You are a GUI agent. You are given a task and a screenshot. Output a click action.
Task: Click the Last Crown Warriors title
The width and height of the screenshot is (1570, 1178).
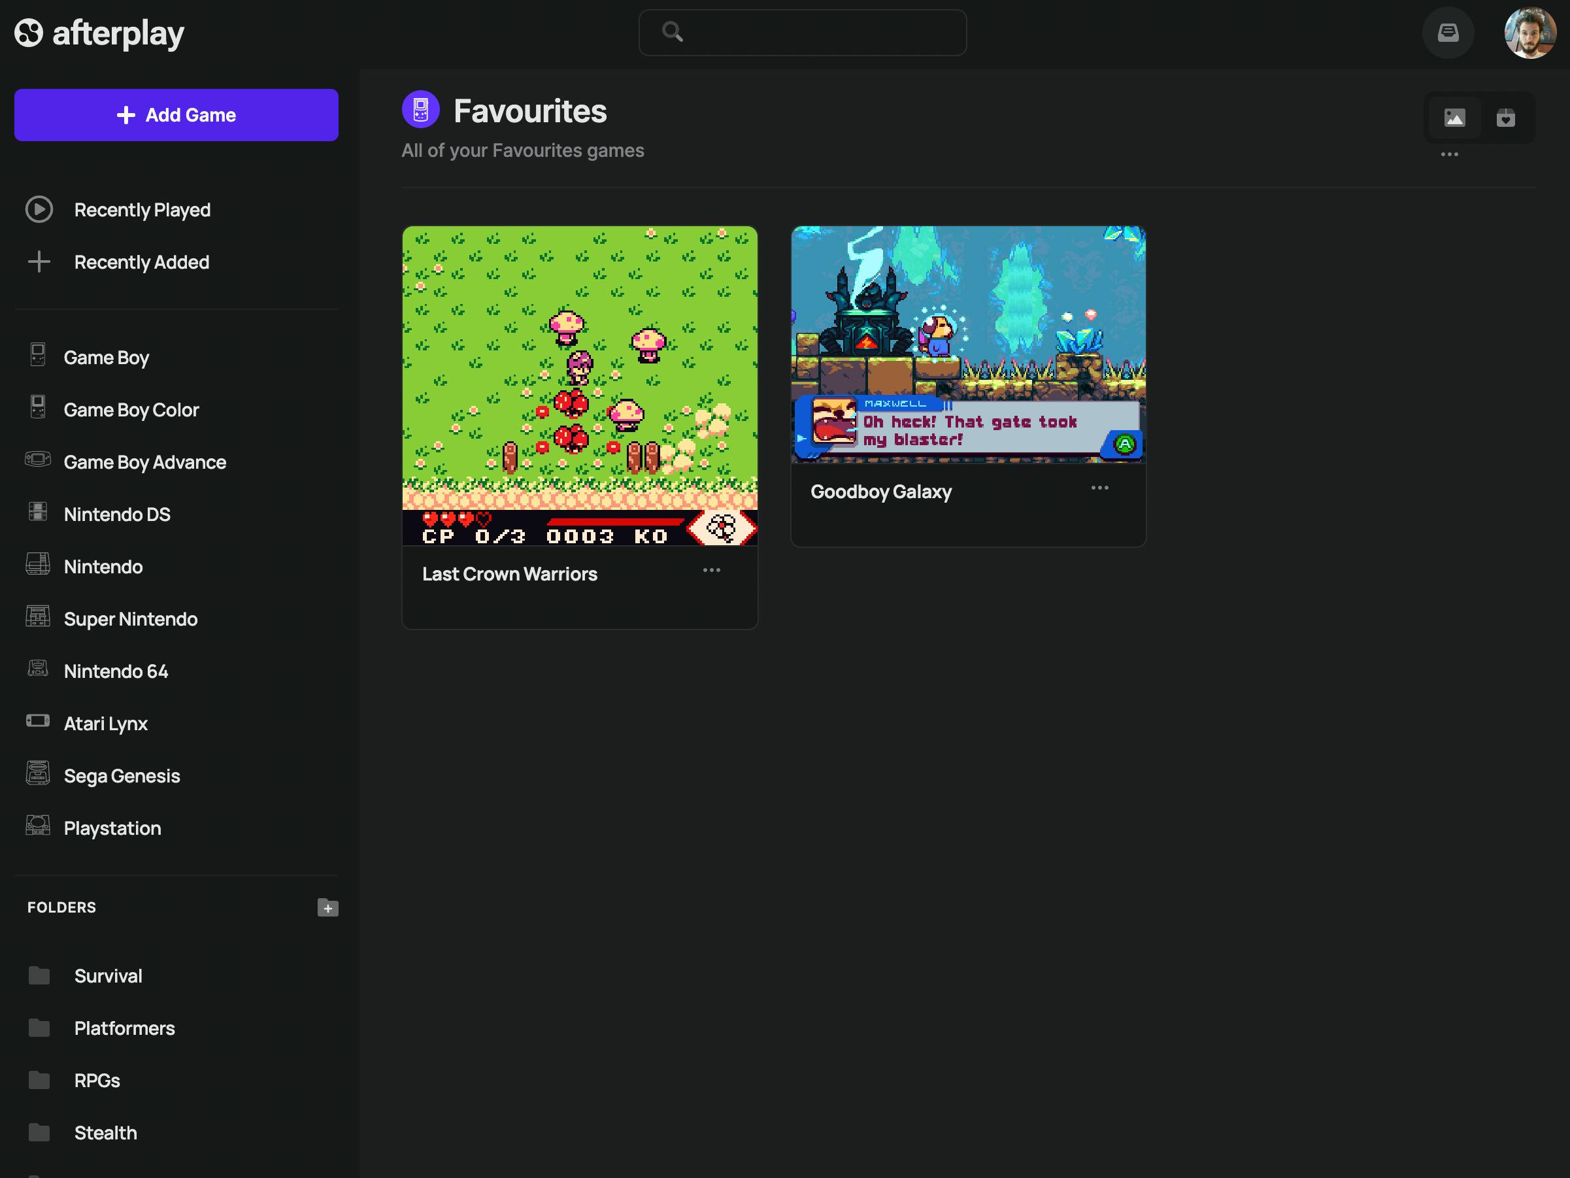[510, 574]
